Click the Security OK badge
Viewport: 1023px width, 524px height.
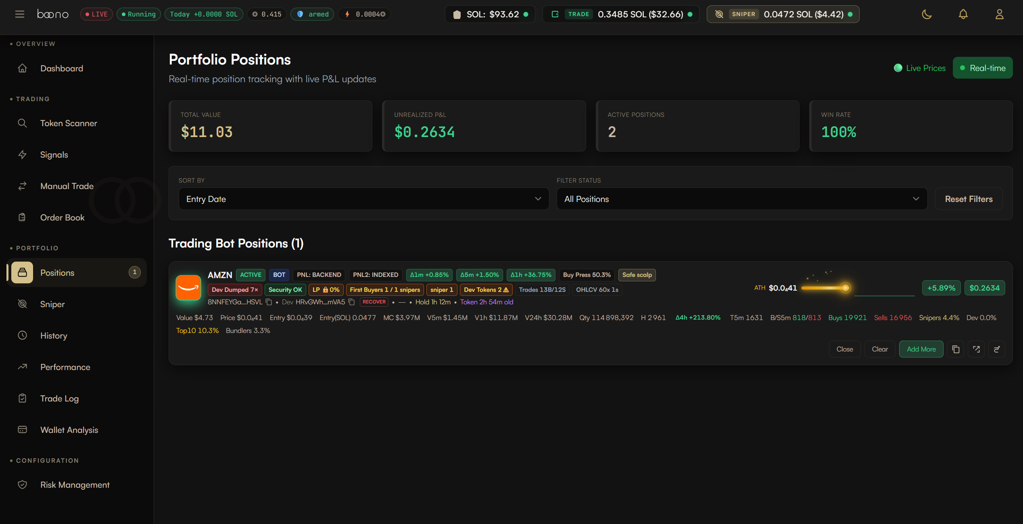pyautogui.click(x=285, y=290)
